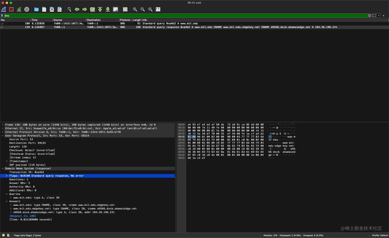Select packet 139 DNS query response row

[194, 27]
